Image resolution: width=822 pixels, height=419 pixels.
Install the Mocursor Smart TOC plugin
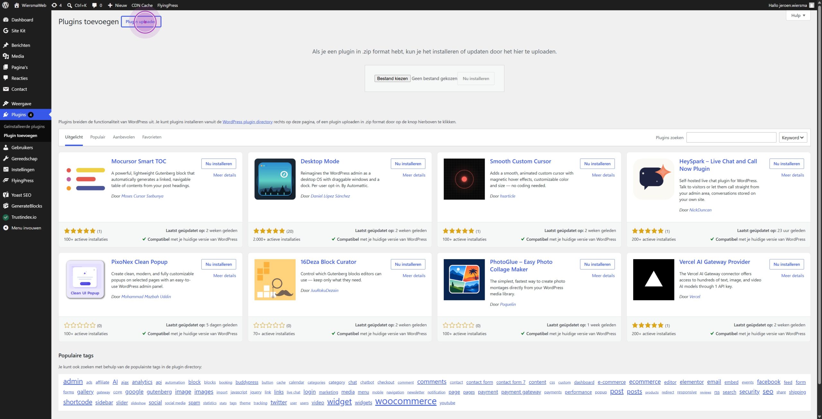coord(219,163)
